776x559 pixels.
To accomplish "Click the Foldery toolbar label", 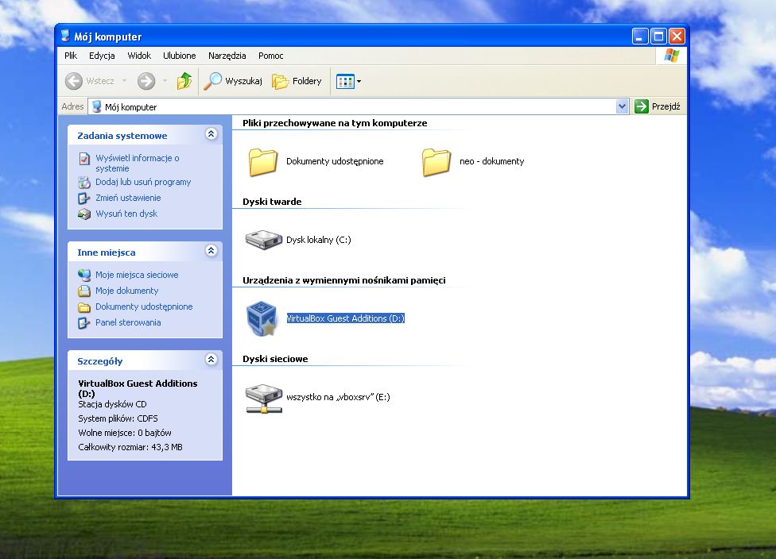I will pyautogui.click(x=307, y=81).
